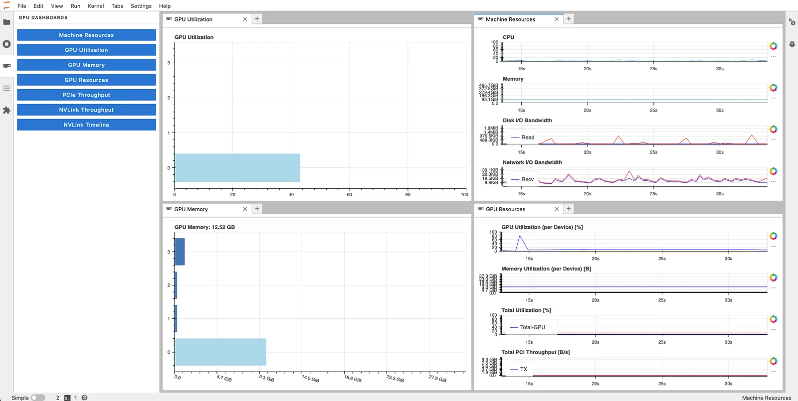Click the Bokeh logo beside the CPU chart

773,46
